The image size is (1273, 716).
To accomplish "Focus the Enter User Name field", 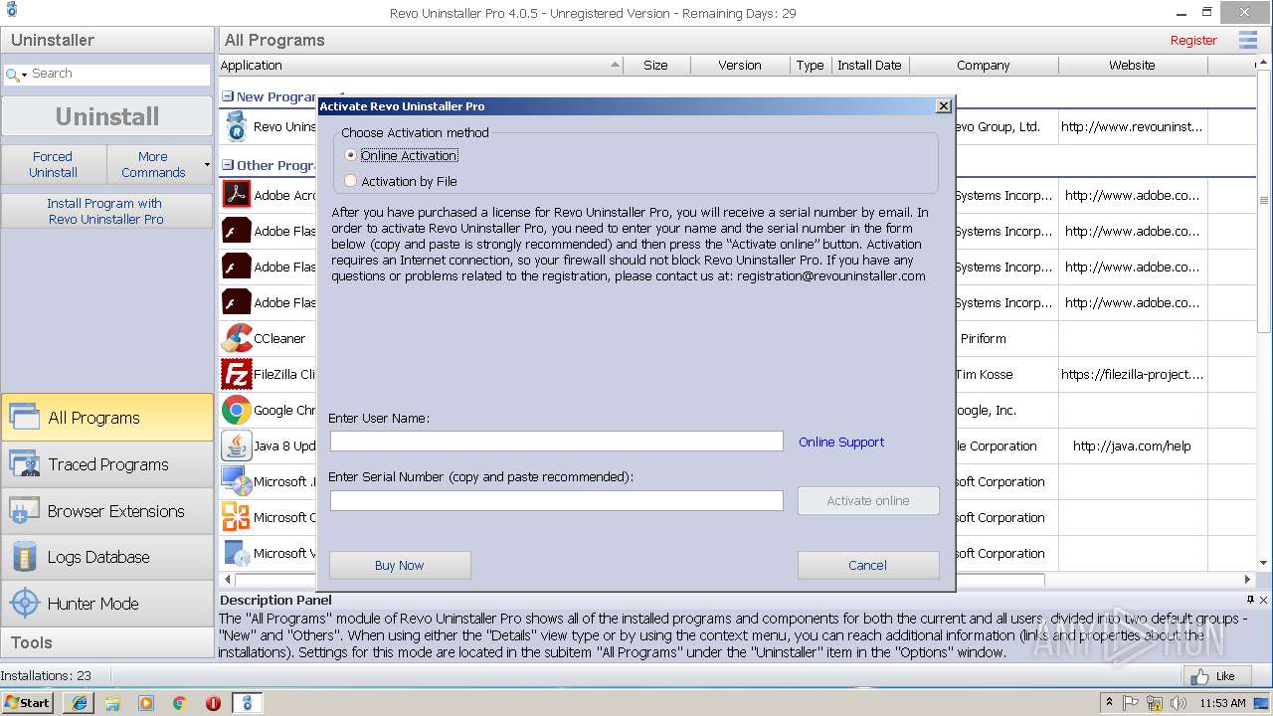I will [556, 442].
